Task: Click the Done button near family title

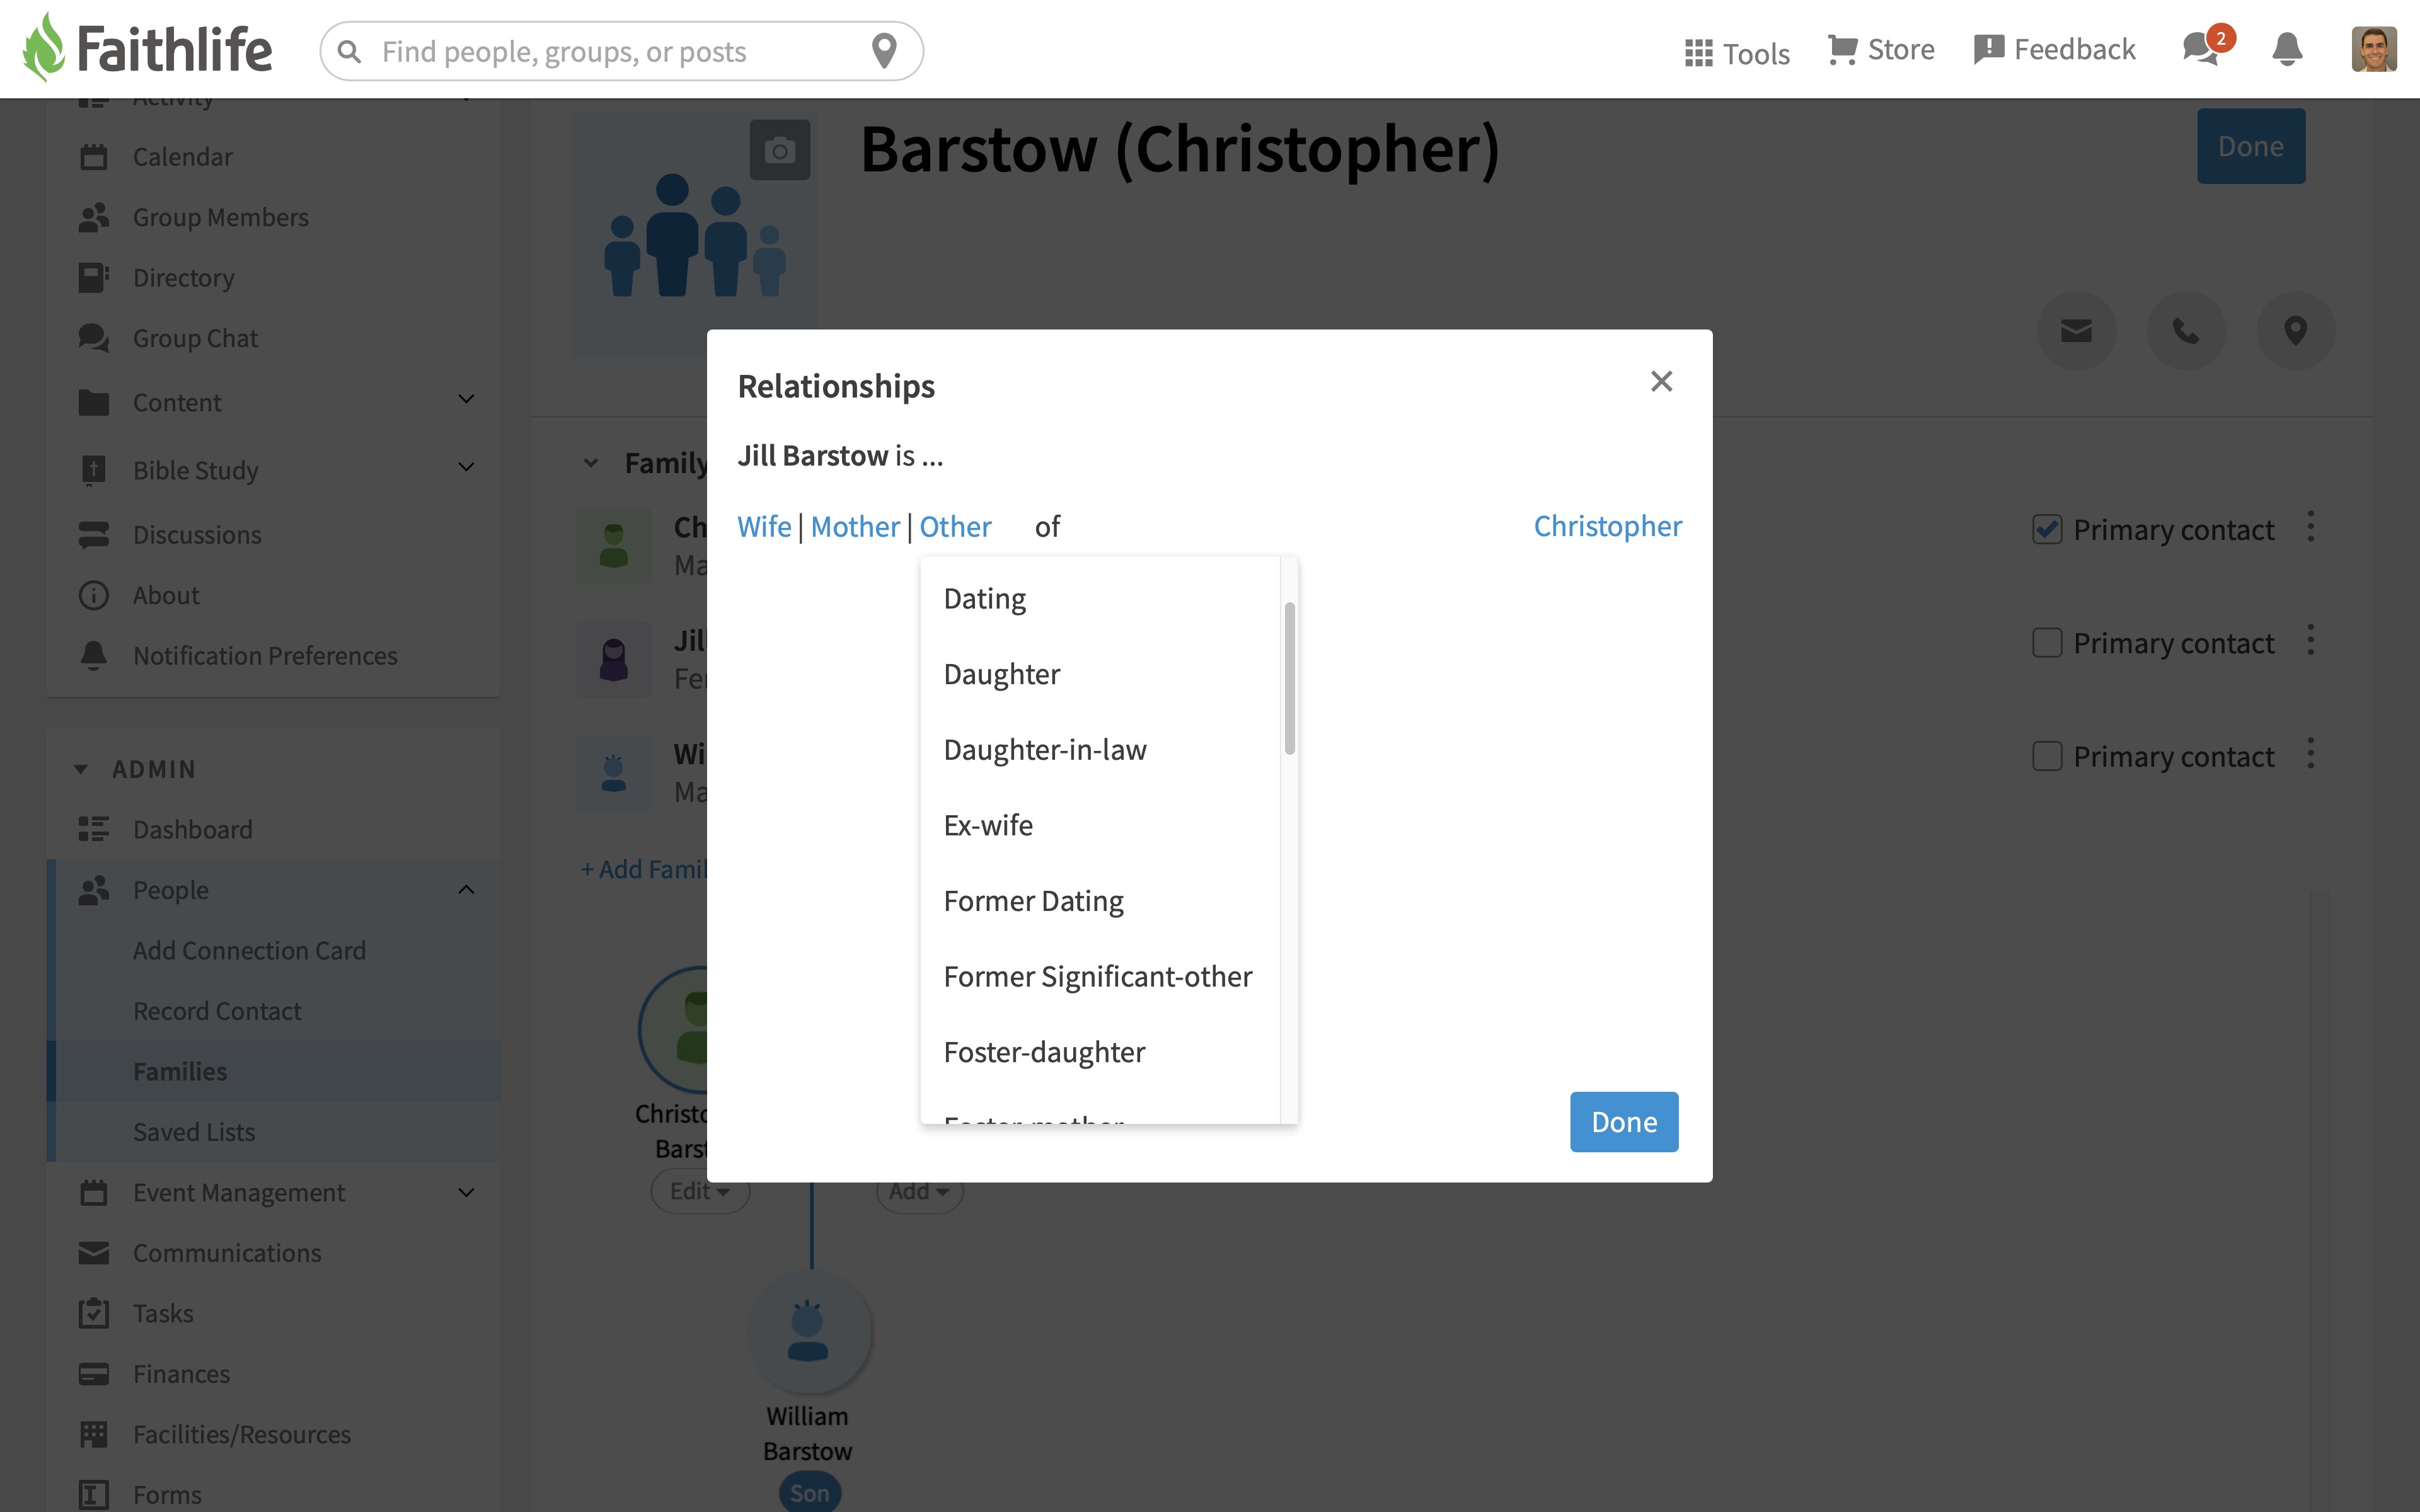Action: point(2250,146)
